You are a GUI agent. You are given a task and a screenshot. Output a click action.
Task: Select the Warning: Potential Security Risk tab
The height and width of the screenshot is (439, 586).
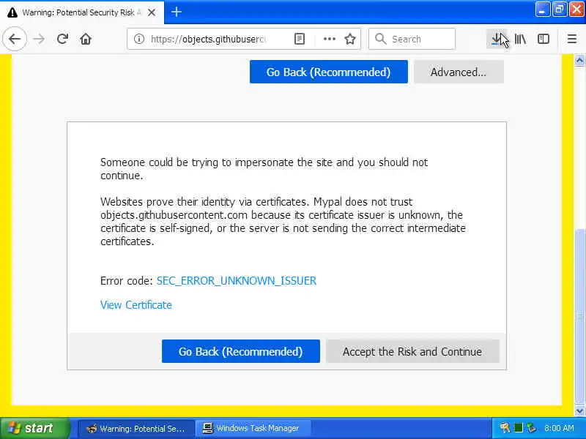pos(81,12)
